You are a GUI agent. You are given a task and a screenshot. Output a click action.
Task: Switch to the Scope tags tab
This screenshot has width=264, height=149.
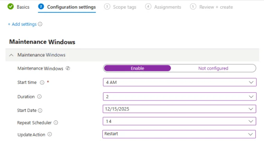click(x=125, y=7)
